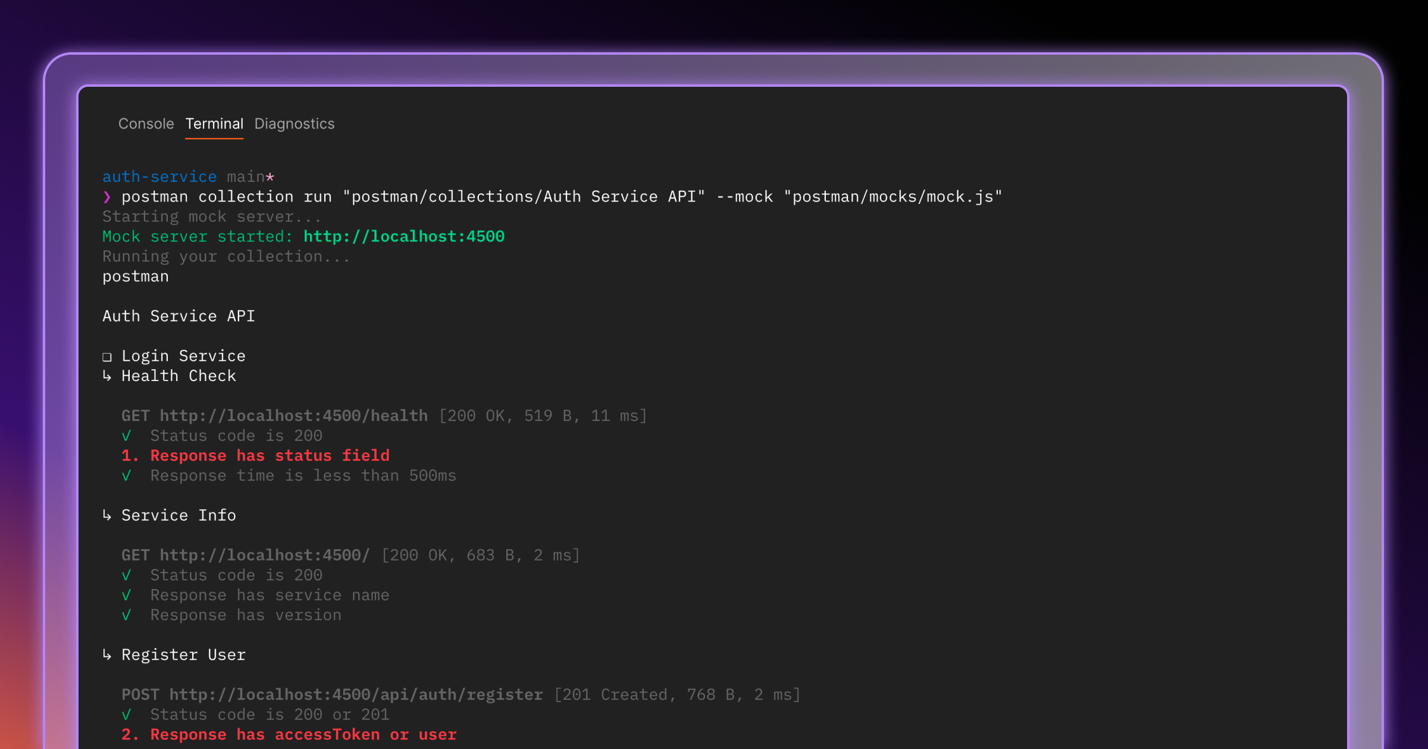Click the 'Health Check' request name
This screenshot has height=749, width=1428.
pos(178,376)
